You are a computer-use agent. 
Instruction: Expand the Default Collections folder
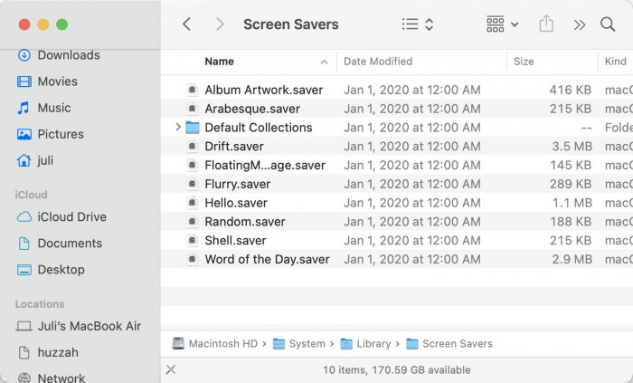178,128
